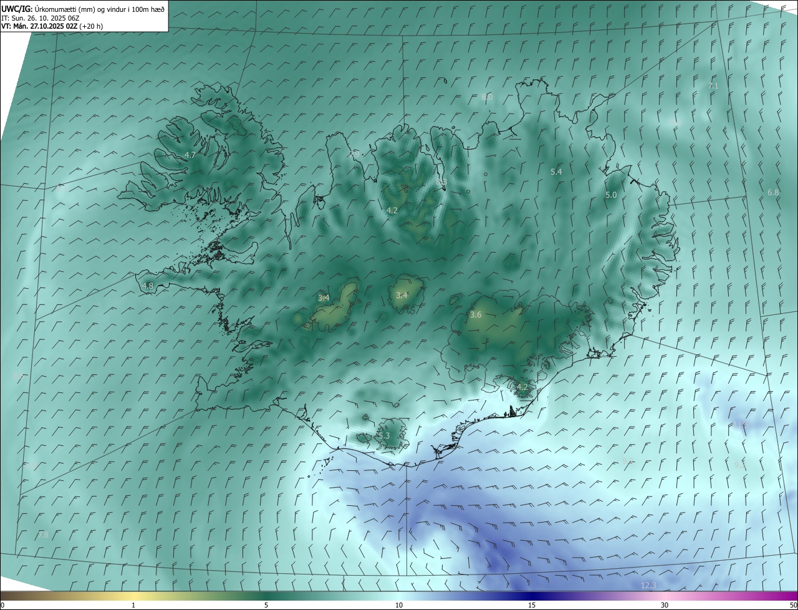This screenshot has height=610, width=798.
Task: Click the "0" tick label on colour scale
Action: (x=2, y=605)
